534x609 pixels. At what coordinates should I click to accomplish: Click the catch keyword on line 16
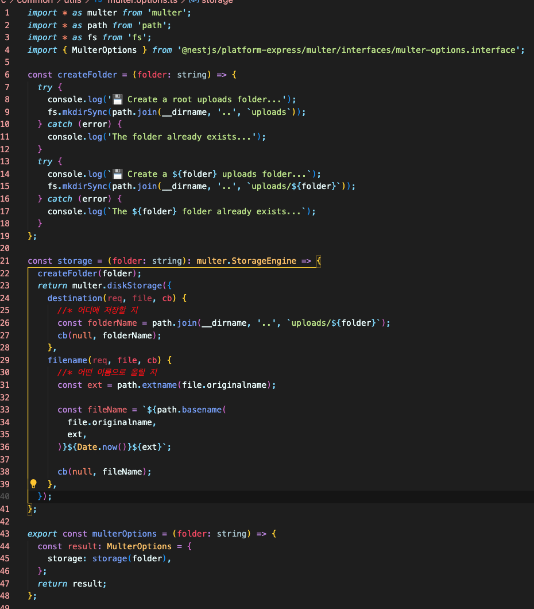click(60, 199)
